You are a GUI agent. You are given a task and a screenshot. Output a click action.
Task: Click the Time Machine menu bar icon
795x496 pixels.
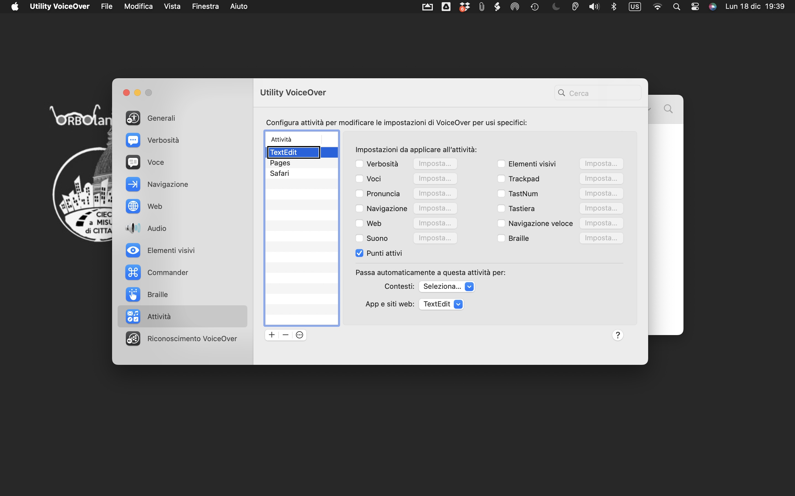click(x=534, y=7)
